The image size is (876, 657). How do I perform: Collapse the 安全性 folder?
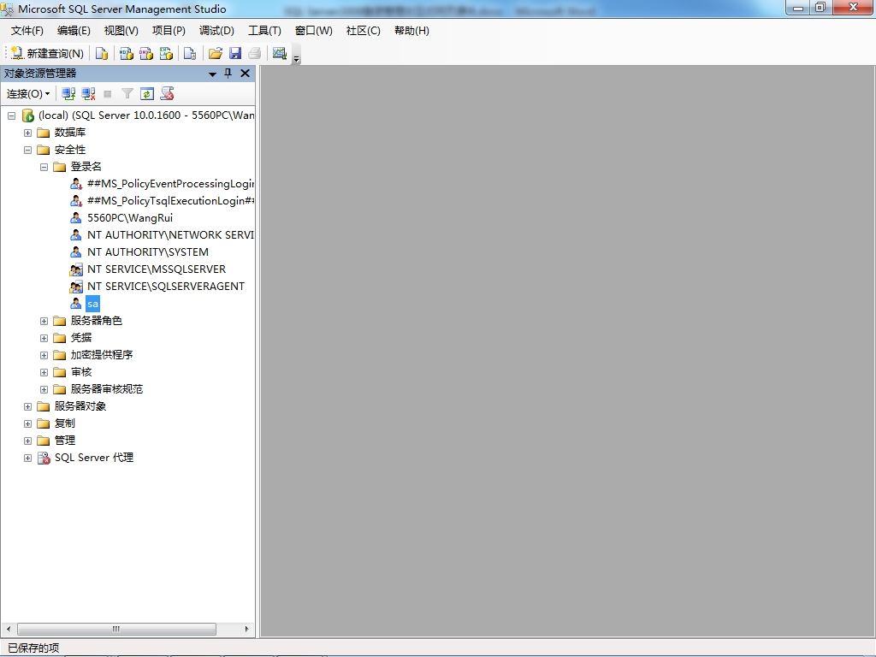click(x=27, y=150)
